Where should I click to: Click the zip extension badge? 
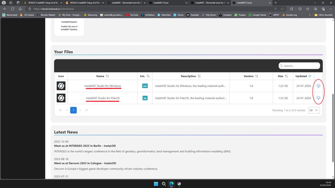[x=145, y=98]
